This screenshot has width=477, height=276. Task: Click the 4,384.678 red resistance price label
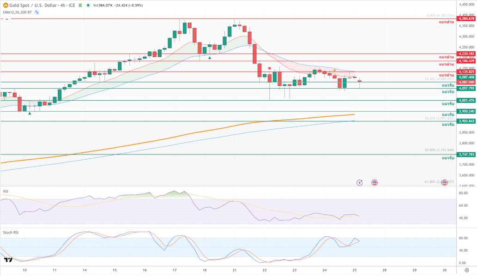[x=466, y=18]
